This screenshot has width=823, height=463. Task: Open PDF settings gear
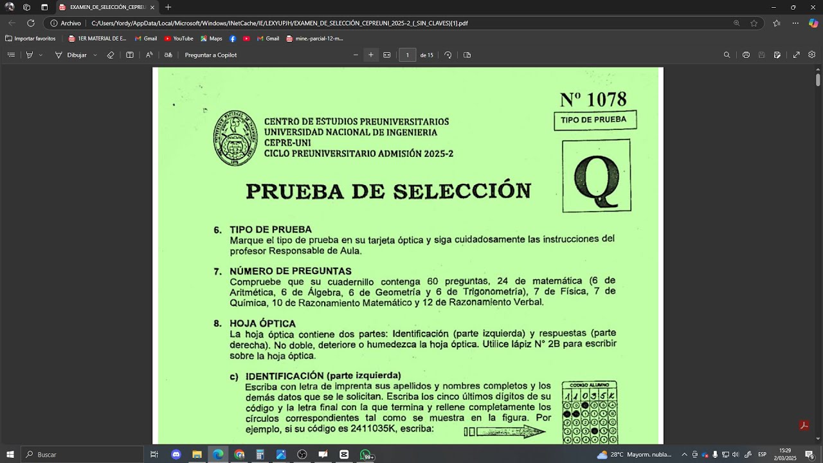click(812, 55)
